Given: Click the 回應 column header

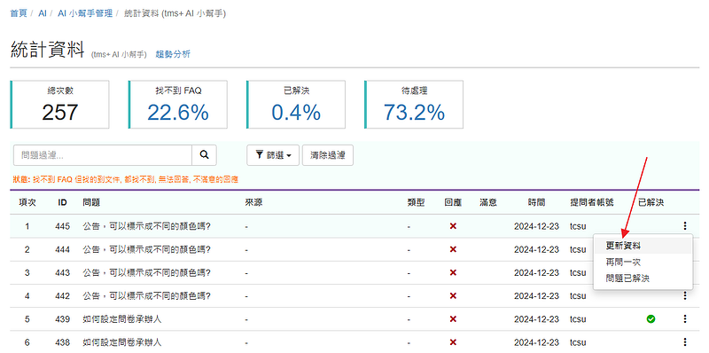Looking at the screenshot, I should point(453,202).
